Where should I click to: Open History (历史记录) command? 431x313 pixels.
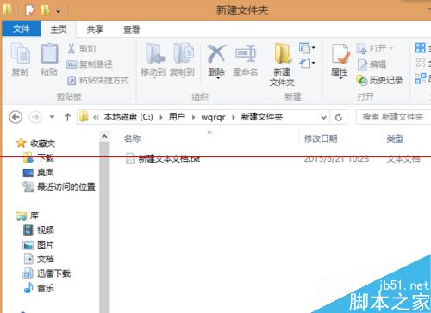click(x=379, y=81)
